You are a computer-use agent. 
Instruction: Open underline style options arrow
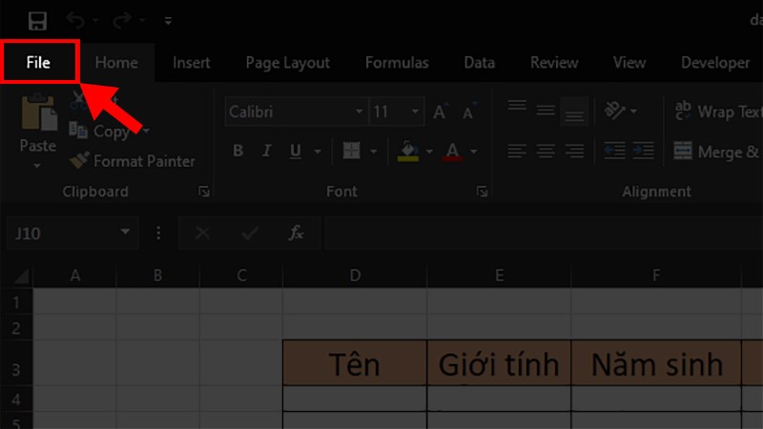pos(318,152)
